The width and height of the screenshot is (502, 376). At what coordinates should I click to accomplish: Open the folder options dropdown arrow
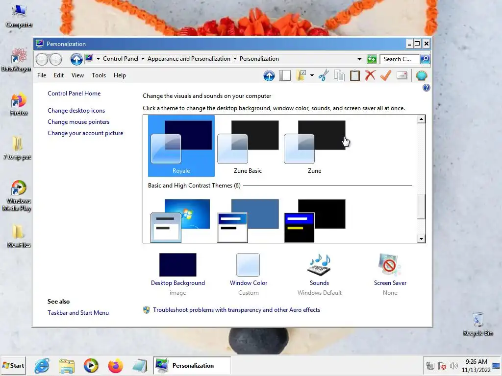coord(312,76)
